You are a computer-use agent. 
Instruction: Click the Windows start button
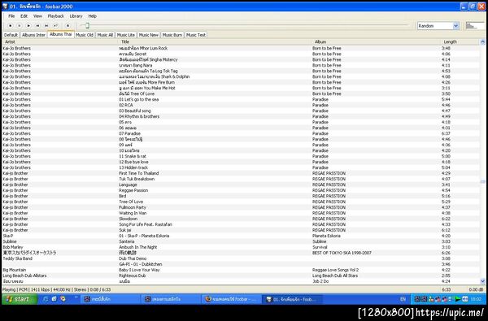coord(20,299)
